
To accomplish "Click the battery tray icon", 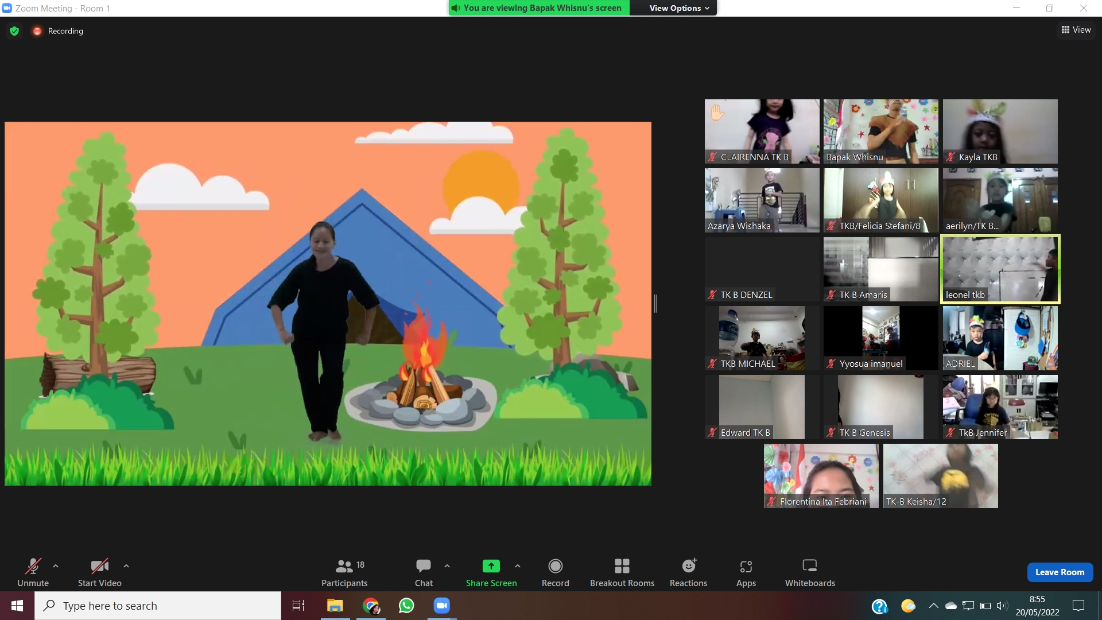I will 985,606.
